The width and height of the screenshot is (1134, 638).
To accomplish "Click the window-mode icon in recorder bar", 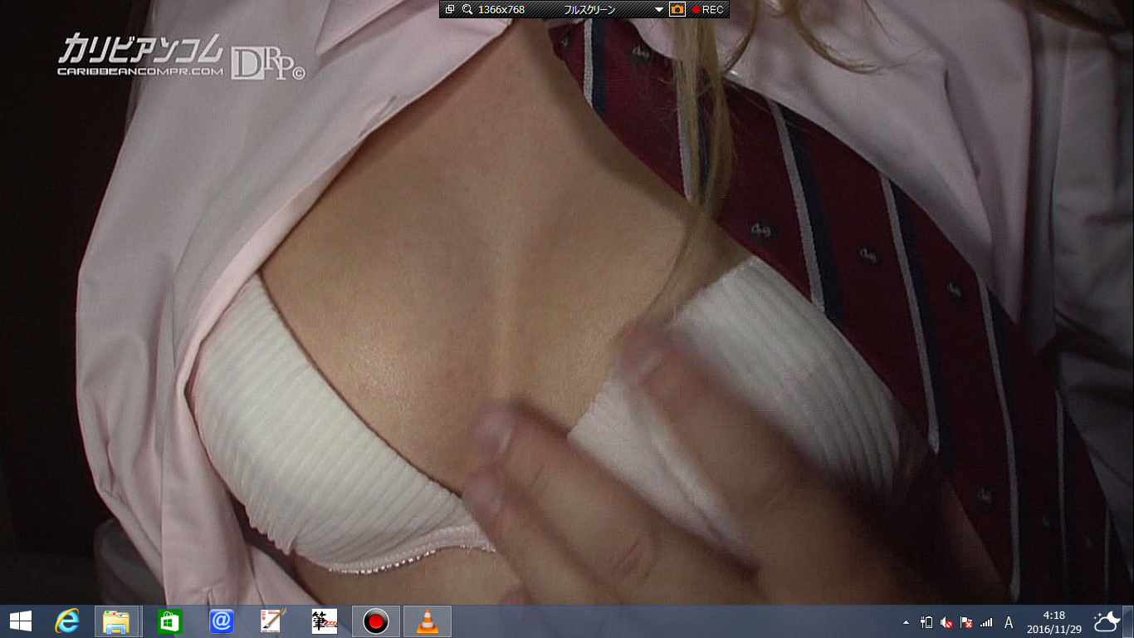I will point(450,9).
